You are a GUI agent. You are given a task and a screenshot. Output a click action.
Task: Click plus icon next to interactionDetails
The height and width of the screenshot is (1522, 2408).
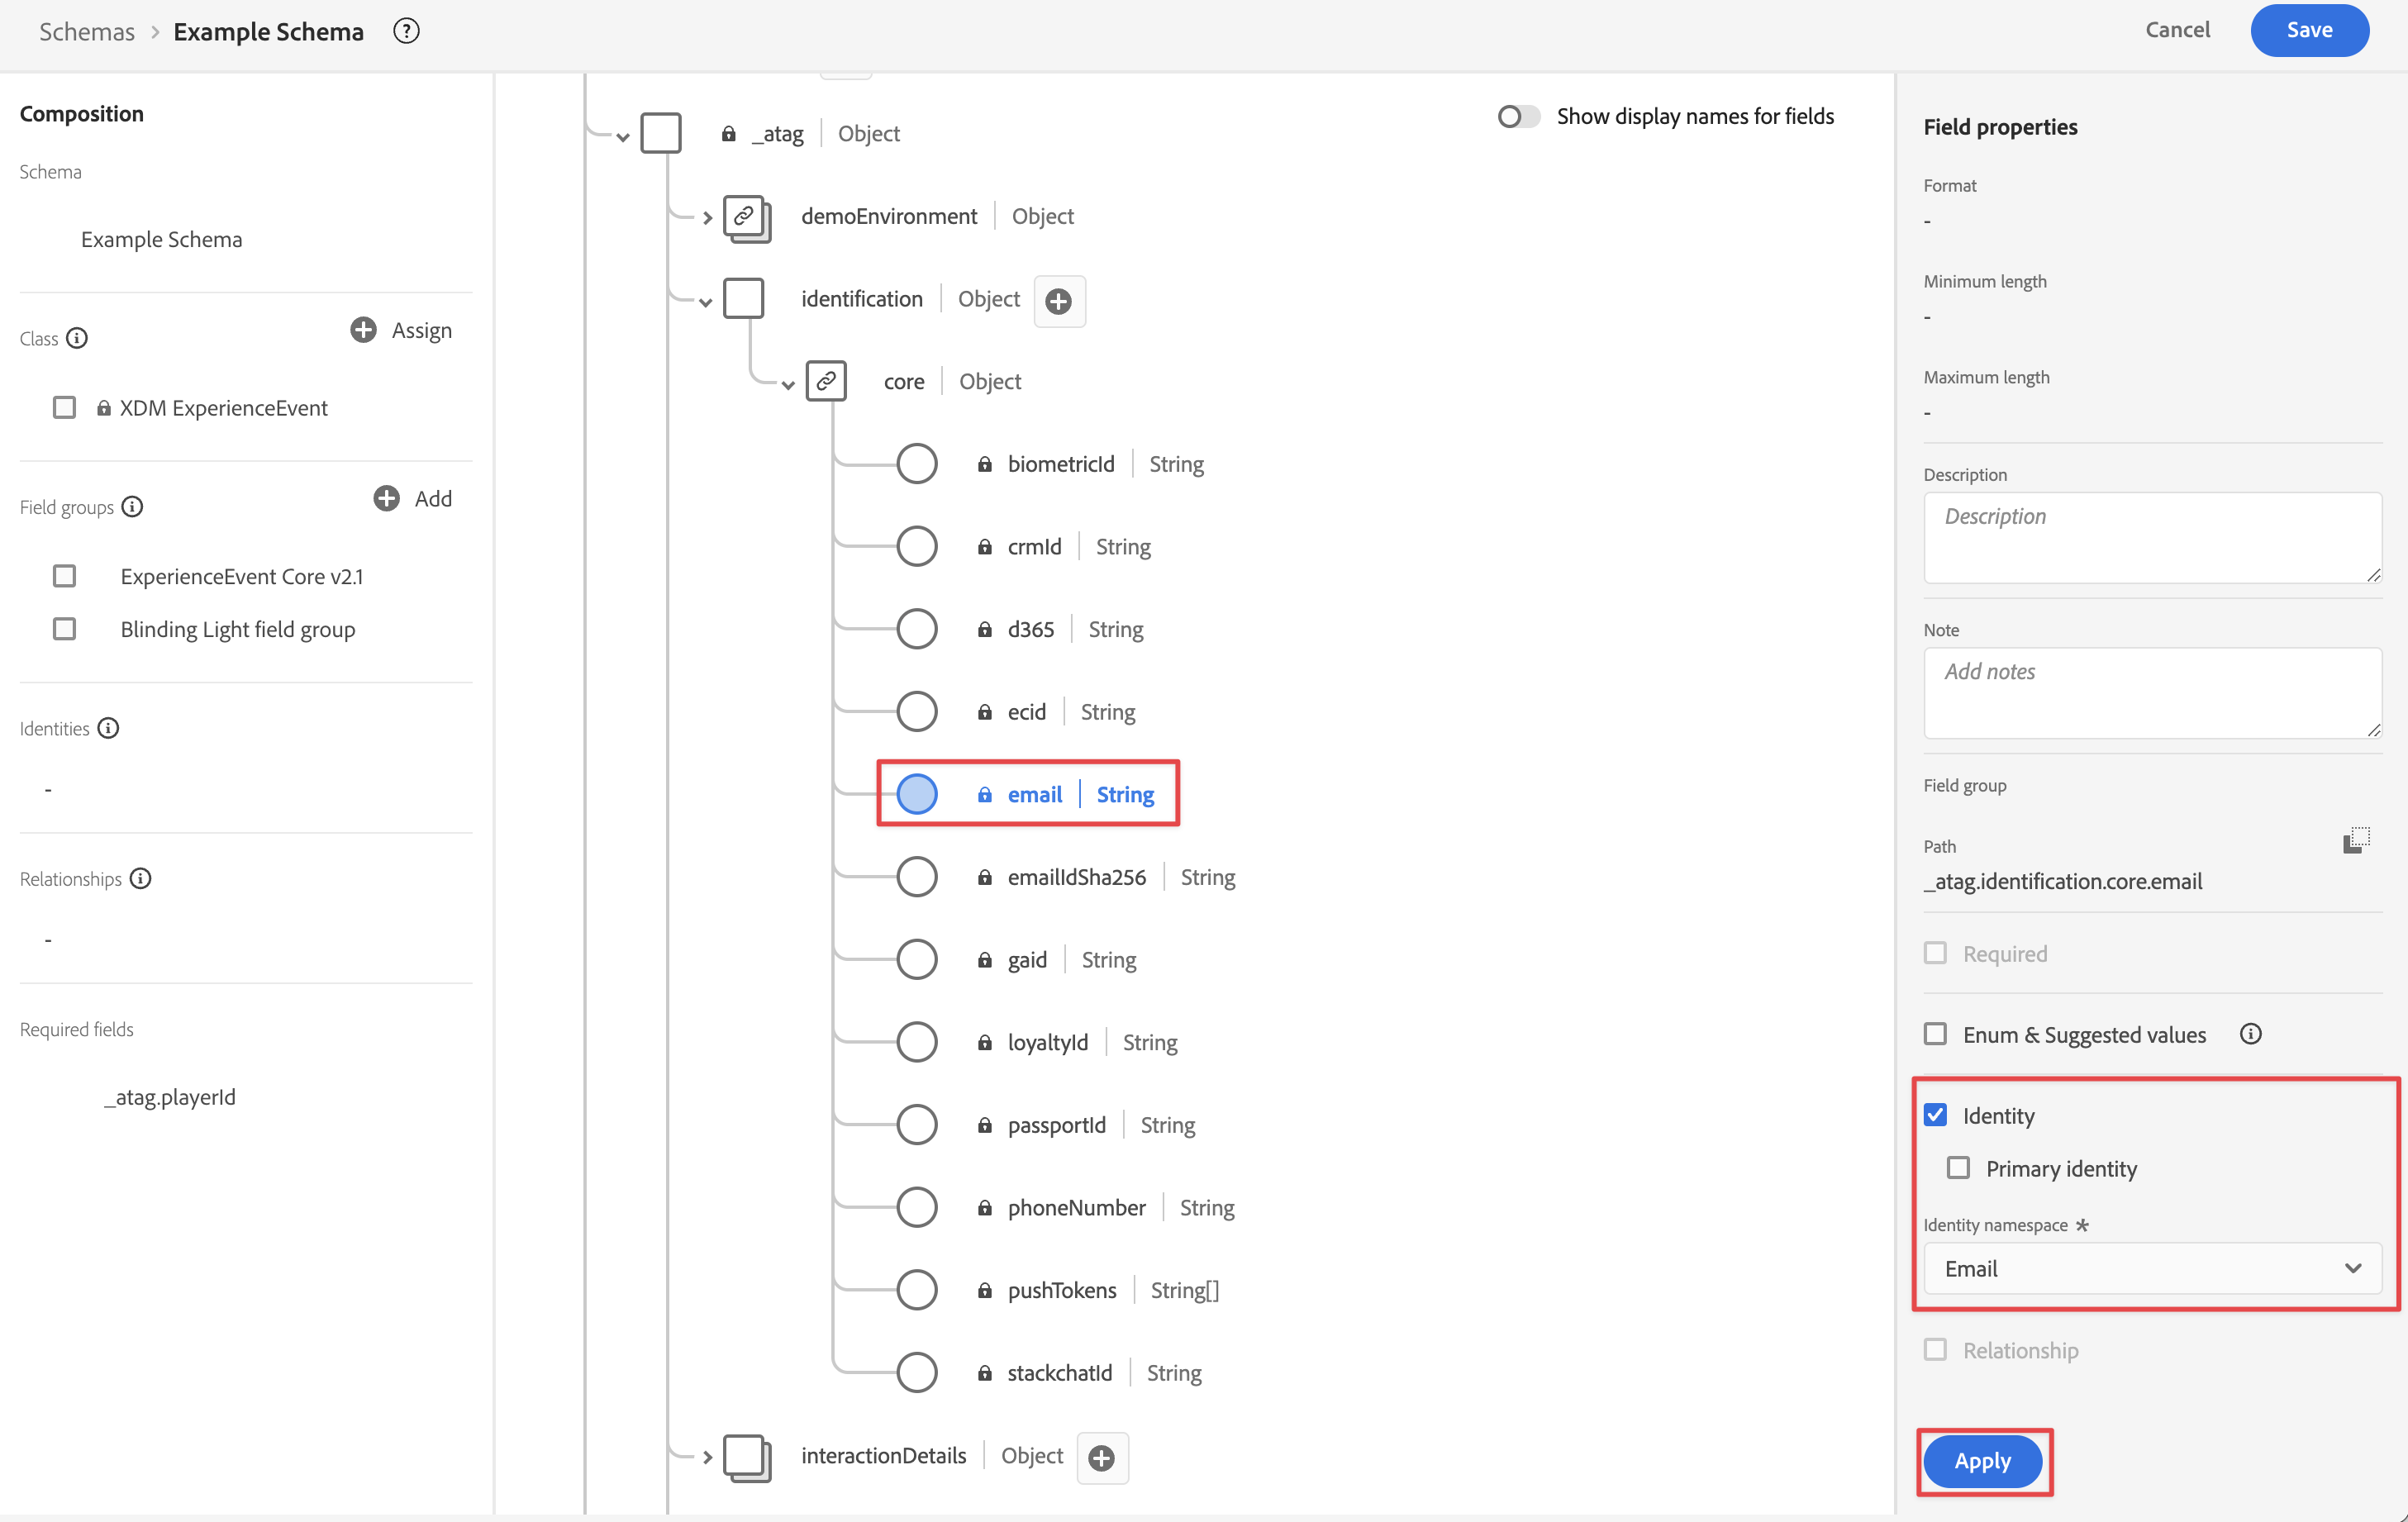[1101, 1458]
